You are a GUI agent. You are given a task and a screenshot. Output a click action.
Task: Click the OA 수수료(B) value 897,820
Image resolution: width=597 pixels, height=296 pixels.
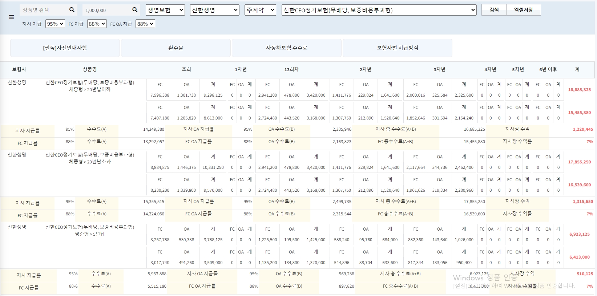pyautogui.click(x=346, y=286)
